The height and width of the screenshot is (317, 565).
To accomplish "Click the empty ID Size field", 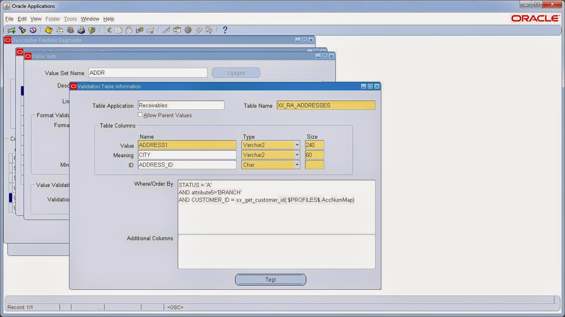I will tap(314, 165).
